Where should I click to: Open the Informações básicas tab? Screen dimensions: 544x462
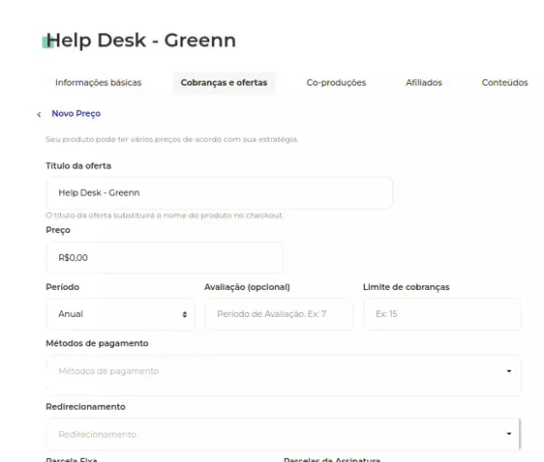click(x=98, y=83)
